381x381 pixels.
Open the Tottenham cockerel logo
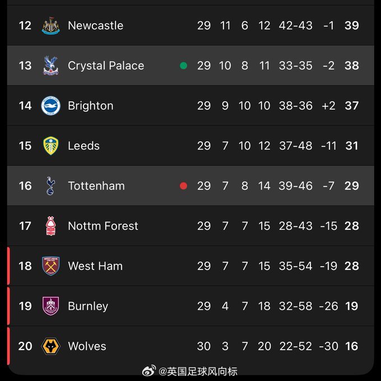pos(51,186)
